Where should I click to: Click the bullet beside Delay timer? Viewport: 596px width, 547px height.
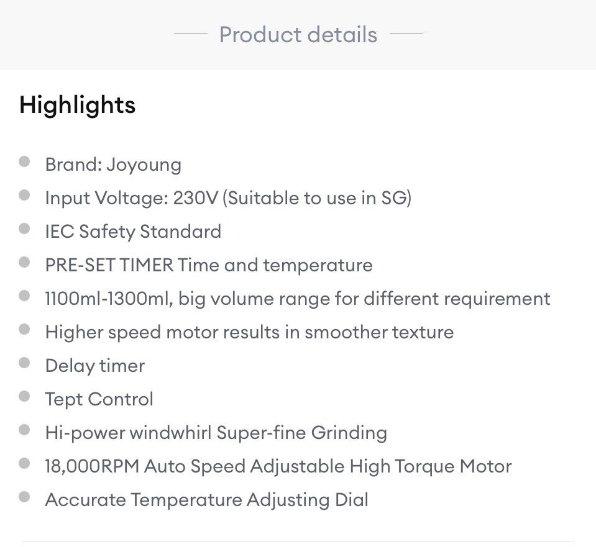[x=25, y=363]
